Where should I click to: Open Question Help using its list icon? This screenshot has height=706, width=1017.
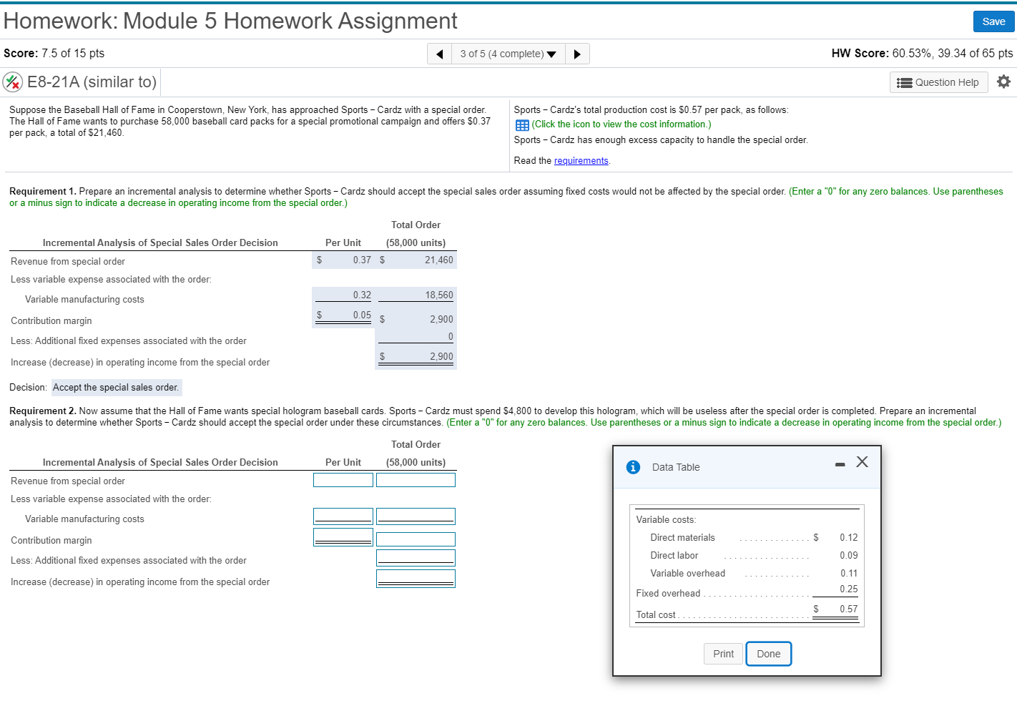[938, 82]
